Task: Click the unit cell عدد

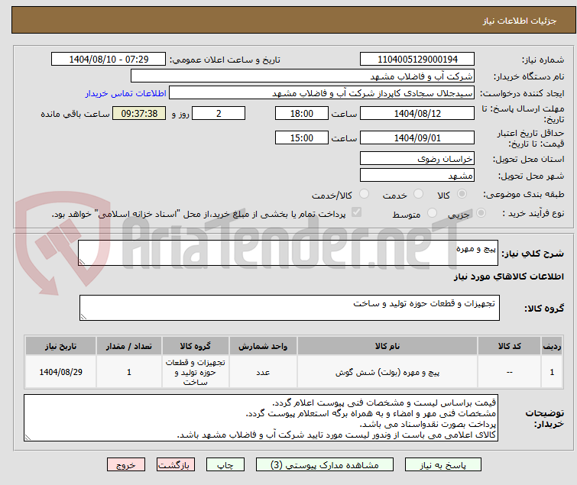Action: point(263,373)
